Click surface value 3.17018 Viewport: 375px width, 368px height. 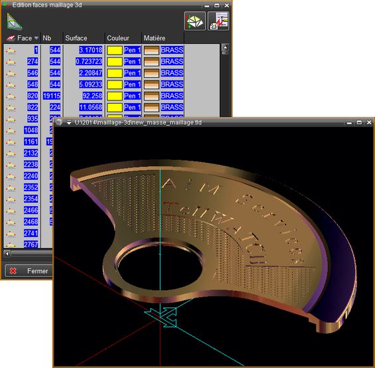coord(91,50)
